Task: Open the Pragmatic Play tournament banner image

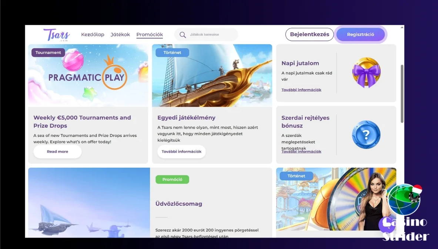Action: [x=88, y=75]
